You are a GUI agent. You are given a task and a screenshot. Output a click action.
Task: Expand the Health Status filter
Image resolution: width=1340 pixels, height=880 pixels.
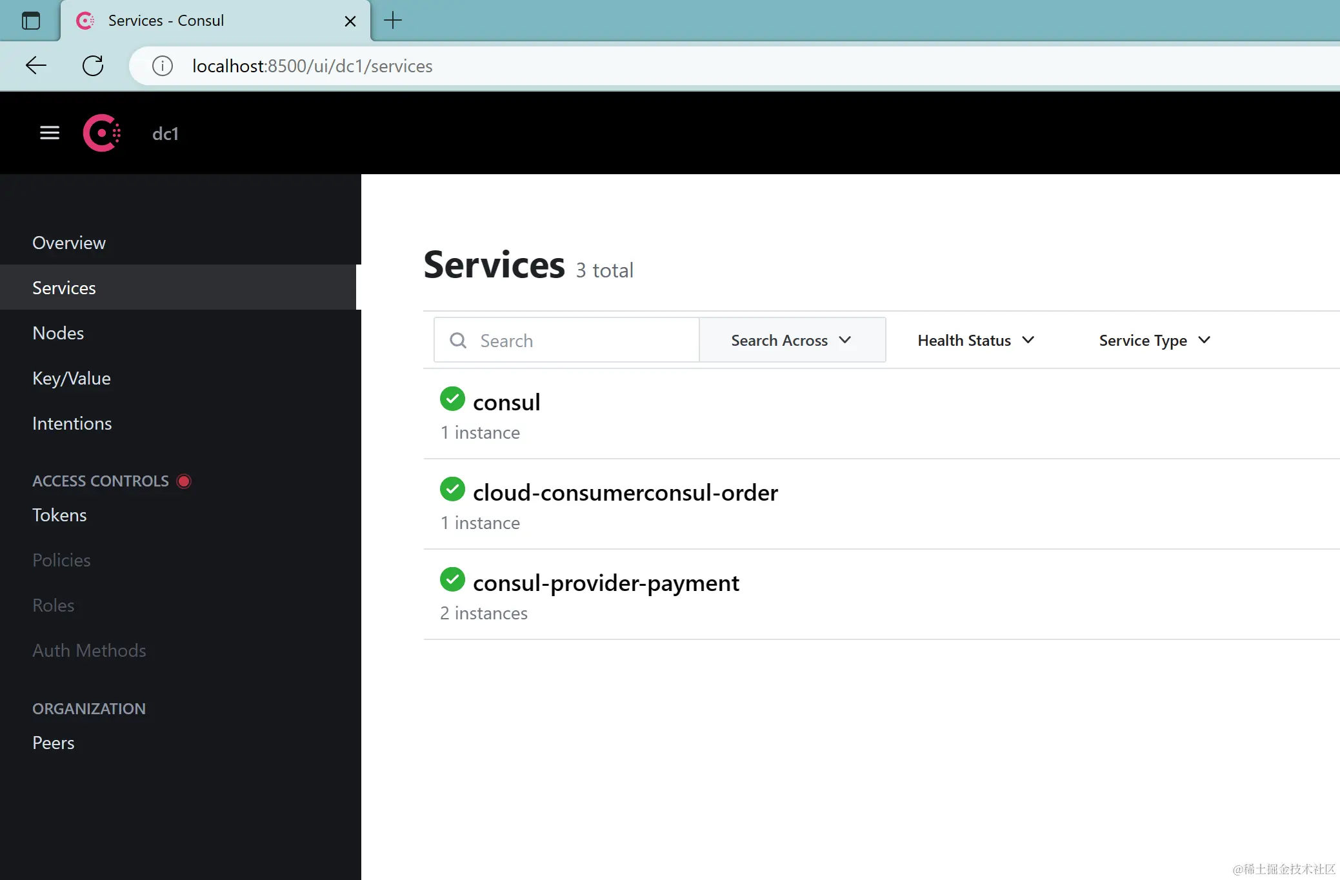click(x=975, y=340)
